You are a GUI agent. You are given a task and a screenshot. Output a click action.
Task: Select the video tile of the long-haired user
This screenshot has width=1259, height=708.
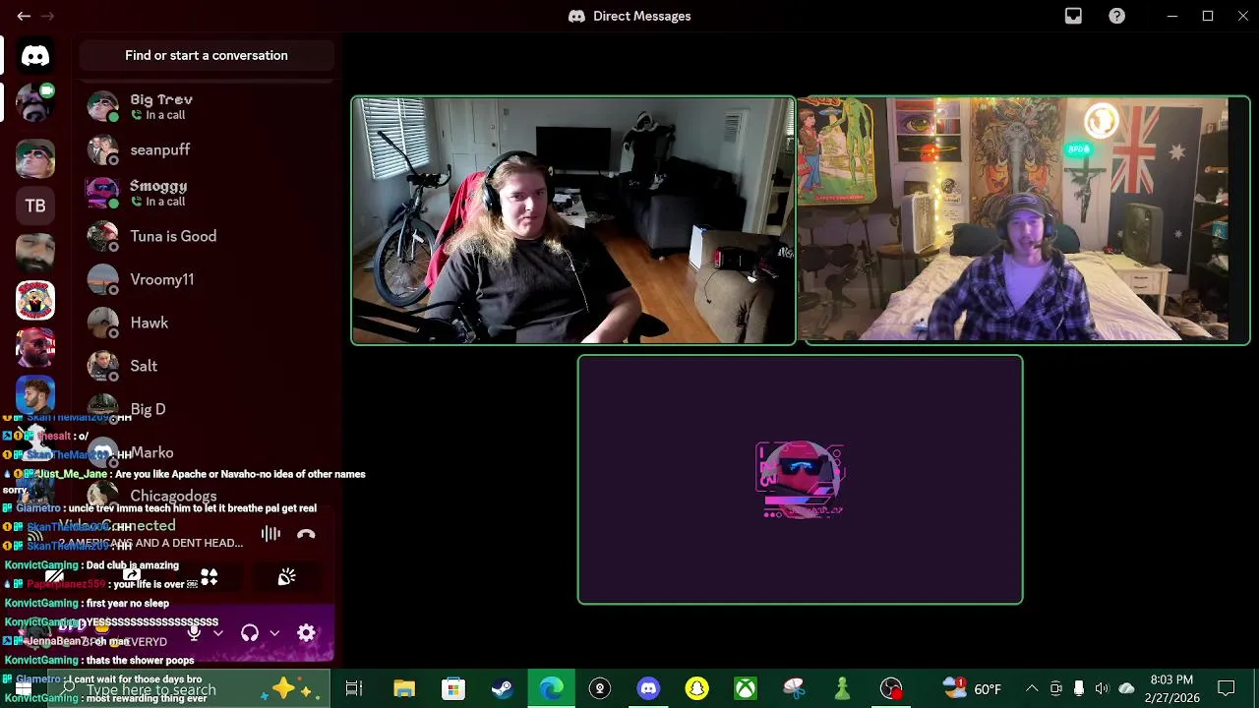click(x=573, y=220)
